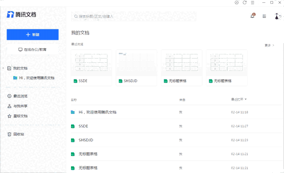Click the date 02-14 11:18
The height and width of the screenshot is (173, 284).
240,112
